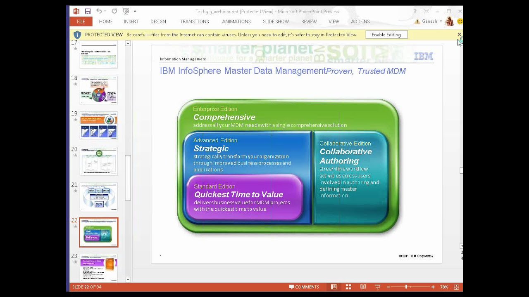Click the Repeat/Redo icon
The image size is (529, 297).
(x=114, y=11)
